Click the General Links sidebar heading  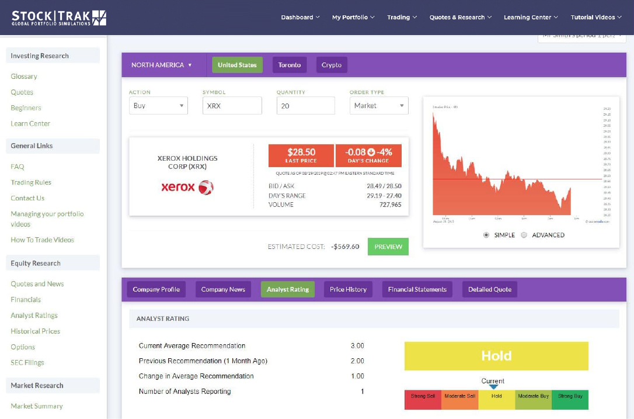[53, 146]
